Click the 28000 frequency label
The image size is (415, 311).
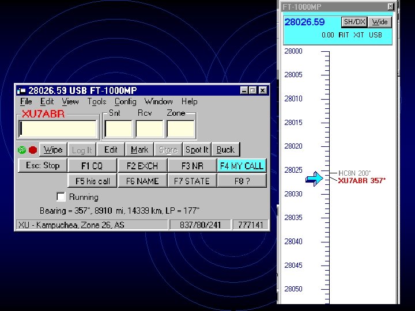point(293,51)
